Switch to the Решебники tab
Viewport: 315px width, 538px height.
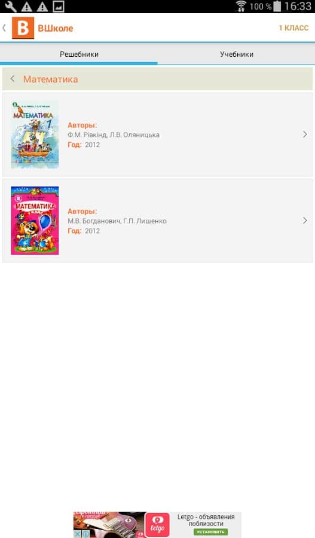click(79, 54)
